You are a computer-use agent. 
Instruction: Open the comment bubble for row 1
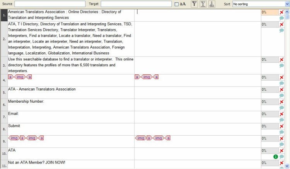click(281, 18)
